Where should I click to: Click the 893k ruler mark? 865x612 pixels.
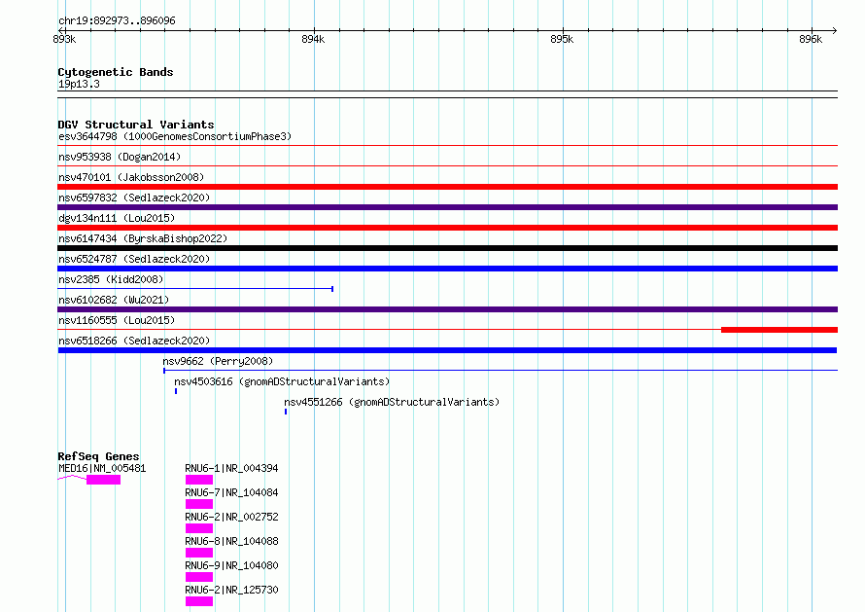tap(64, 39)
